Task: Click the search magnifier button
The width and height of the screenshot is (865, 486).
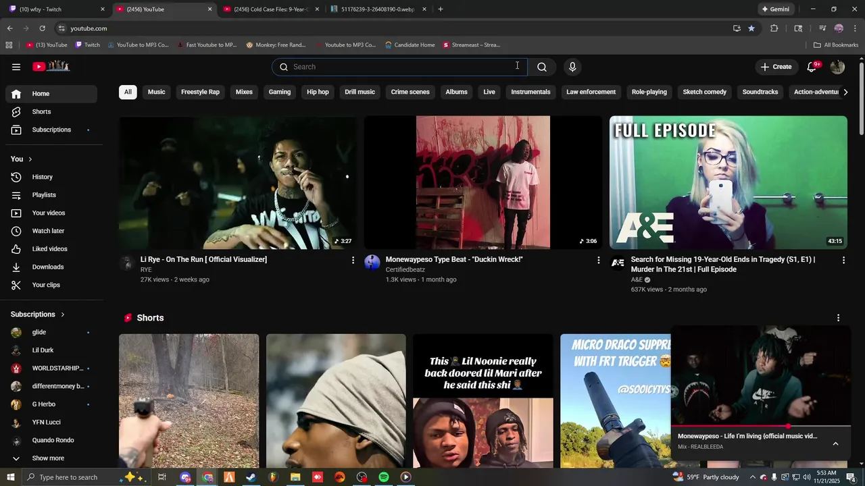Action: [x=541, y=67]
